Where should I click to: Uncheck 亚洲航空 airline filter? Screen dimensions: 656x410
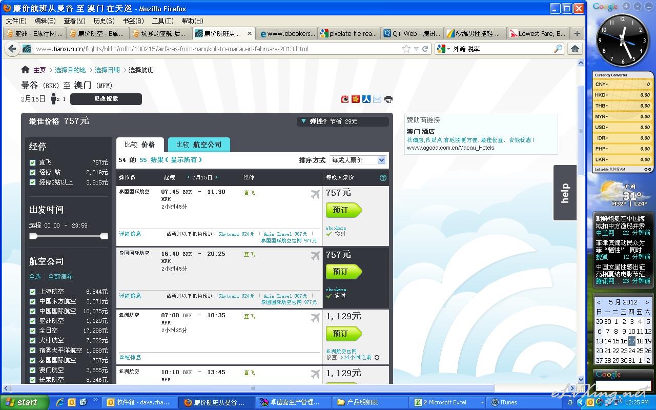click(x=33, y=321)
